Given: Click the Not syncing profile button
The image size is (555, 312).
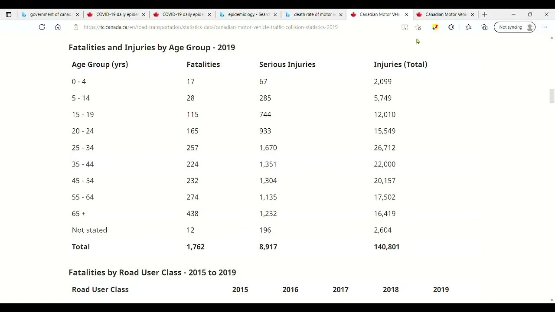Looking at the screenshot, I should (x=515, y=27).
